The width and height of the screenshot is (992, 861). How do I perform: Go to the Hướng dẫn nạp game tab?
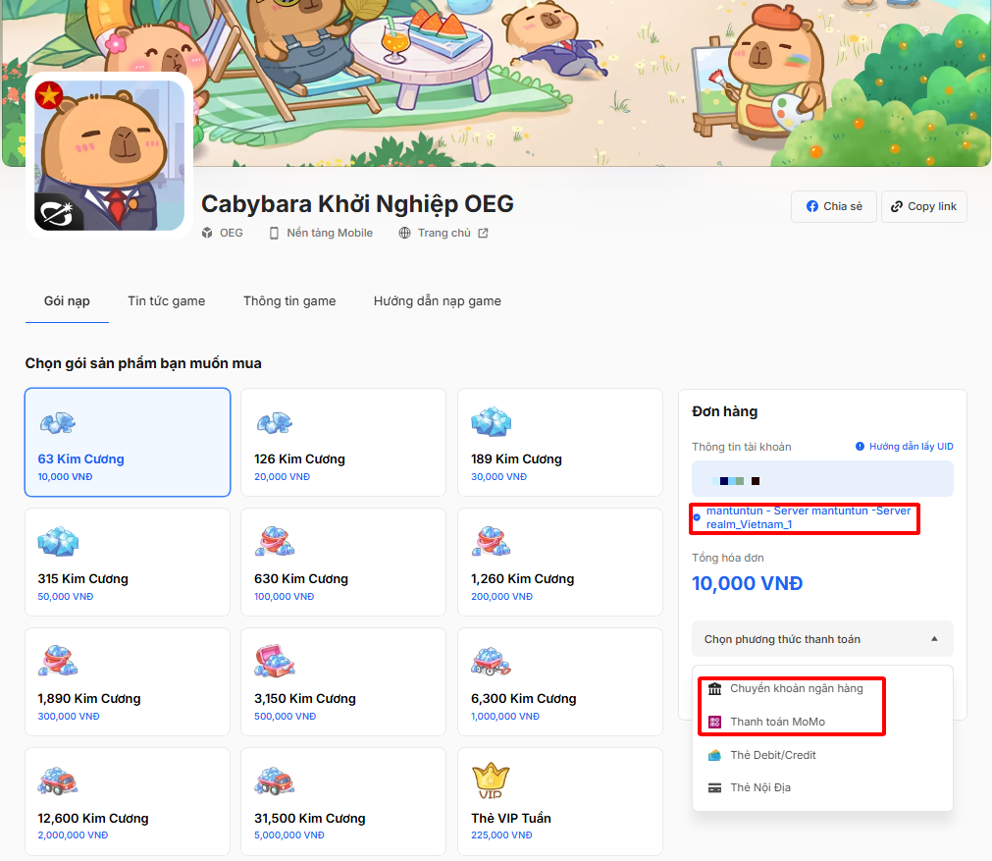438,301
